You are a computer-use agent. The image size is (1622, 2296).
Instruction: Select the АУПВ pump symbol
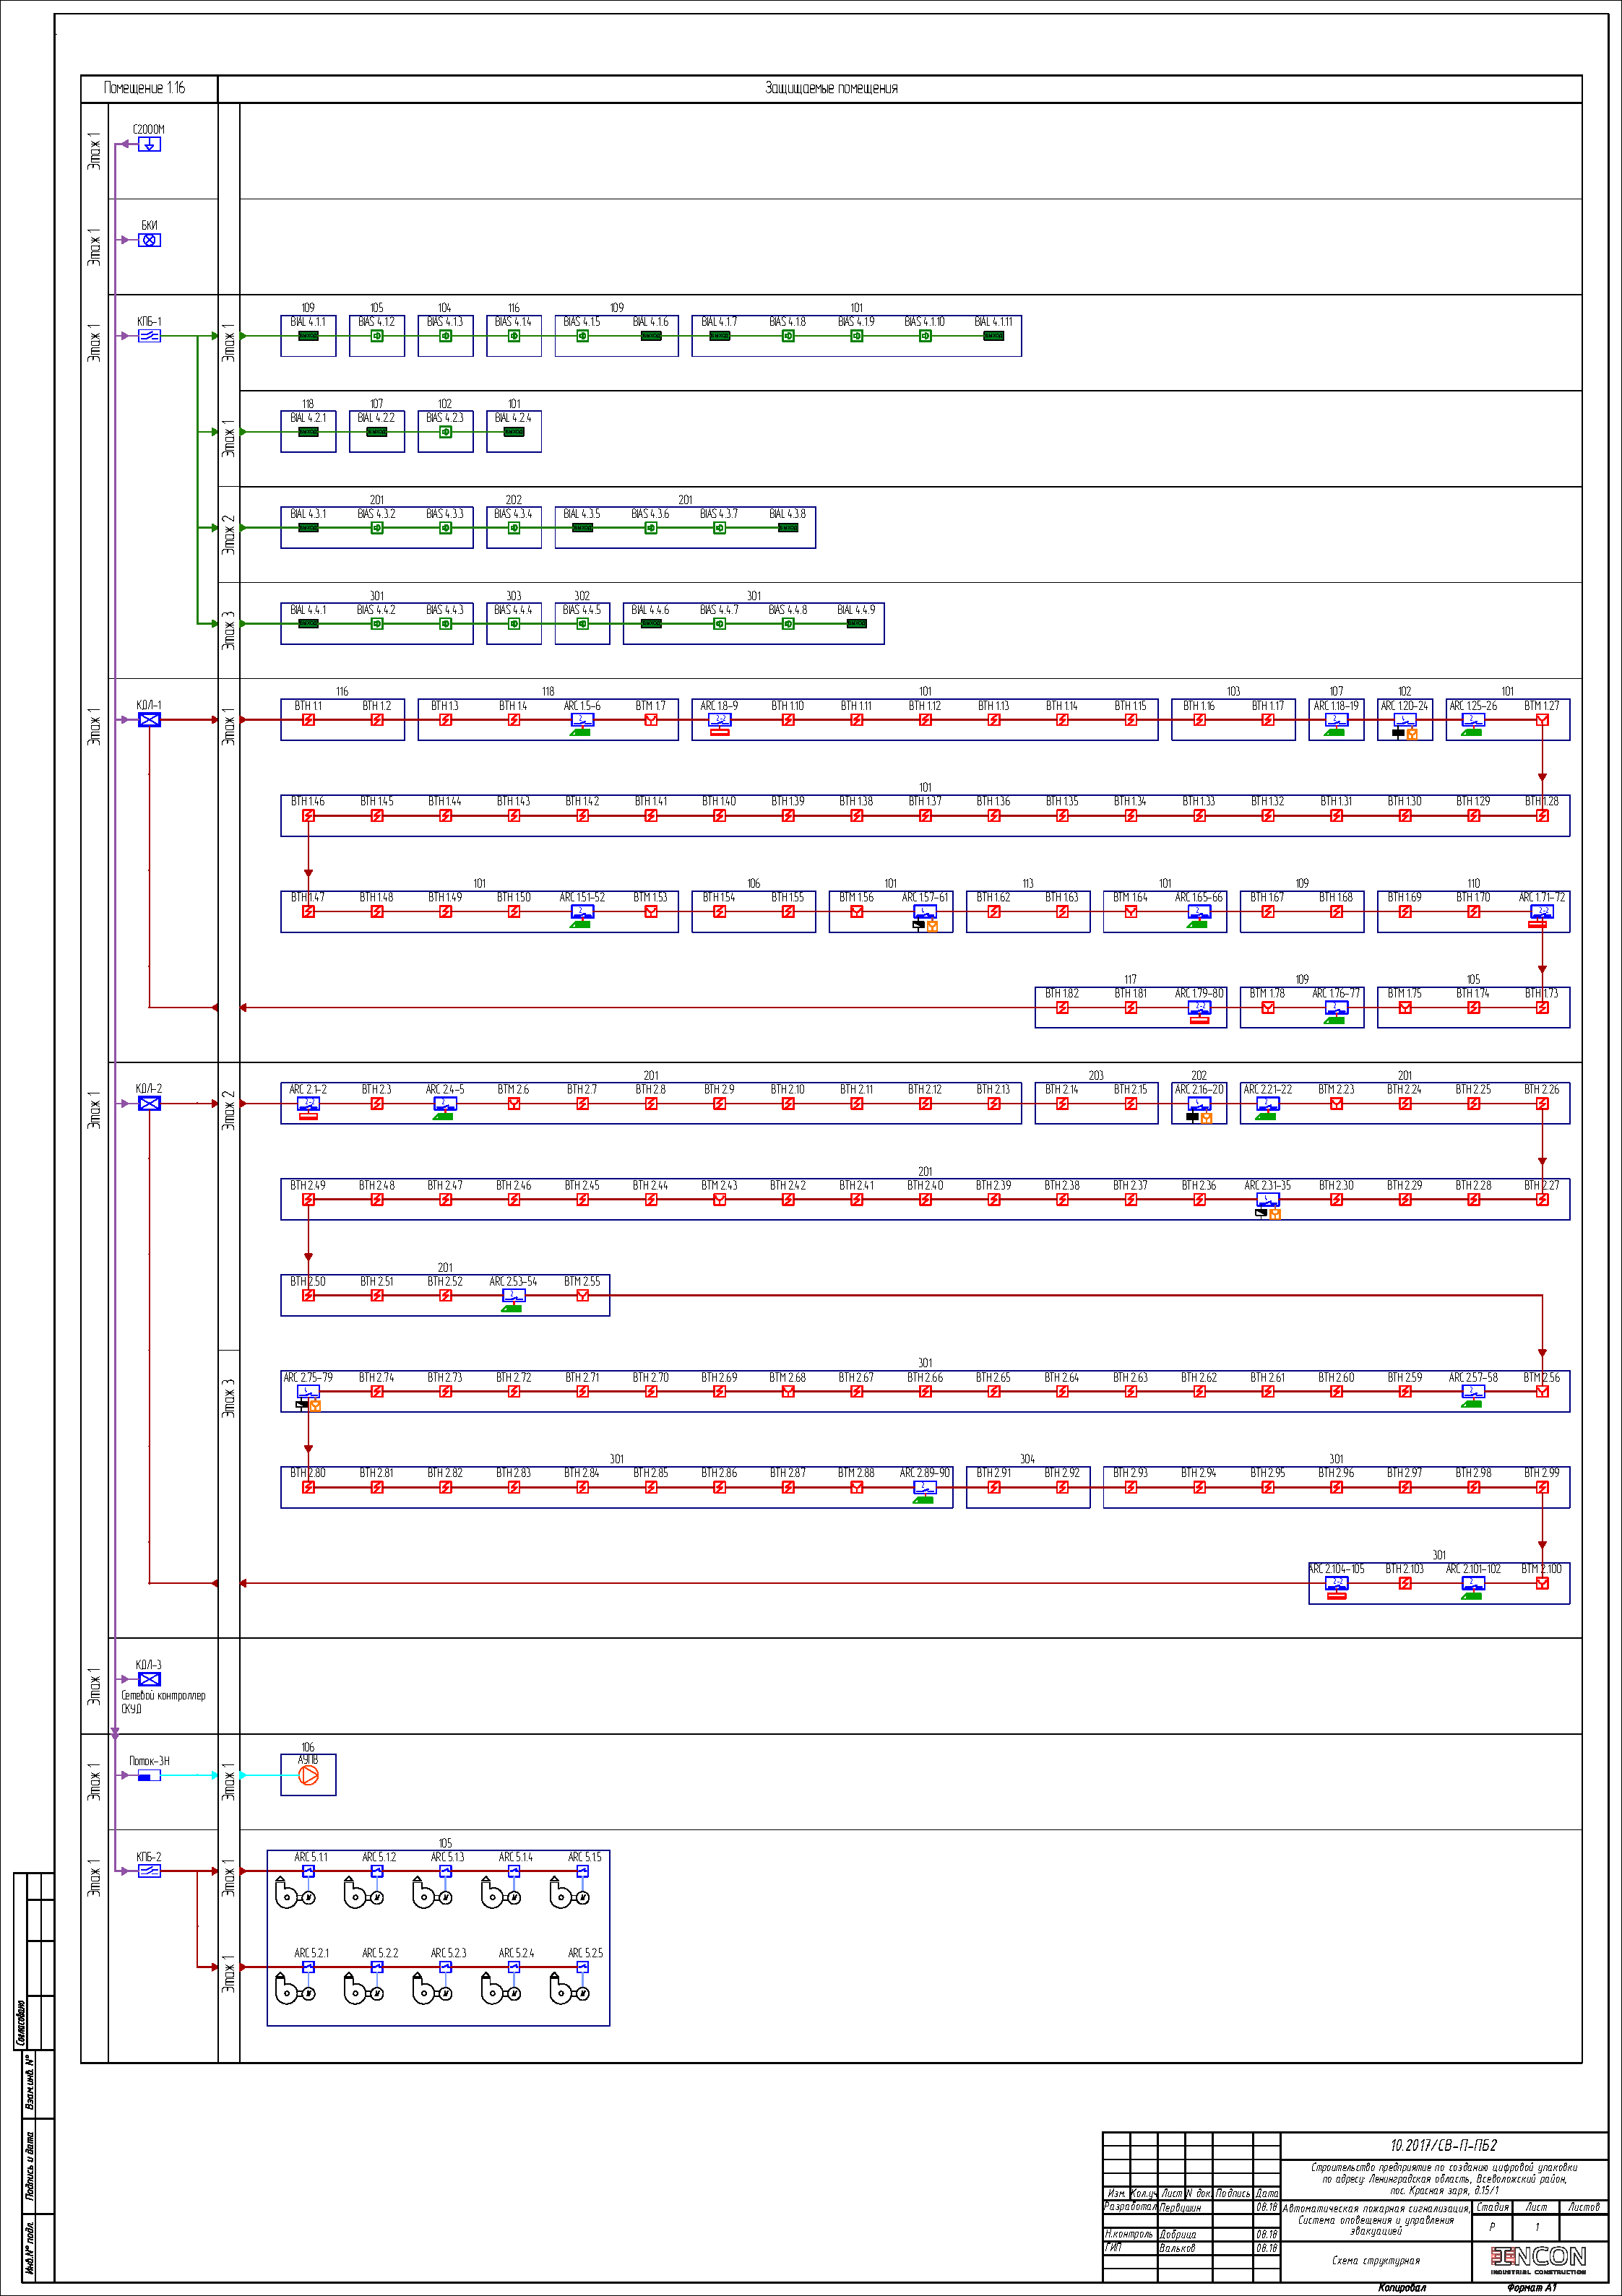click(309, 1775)
